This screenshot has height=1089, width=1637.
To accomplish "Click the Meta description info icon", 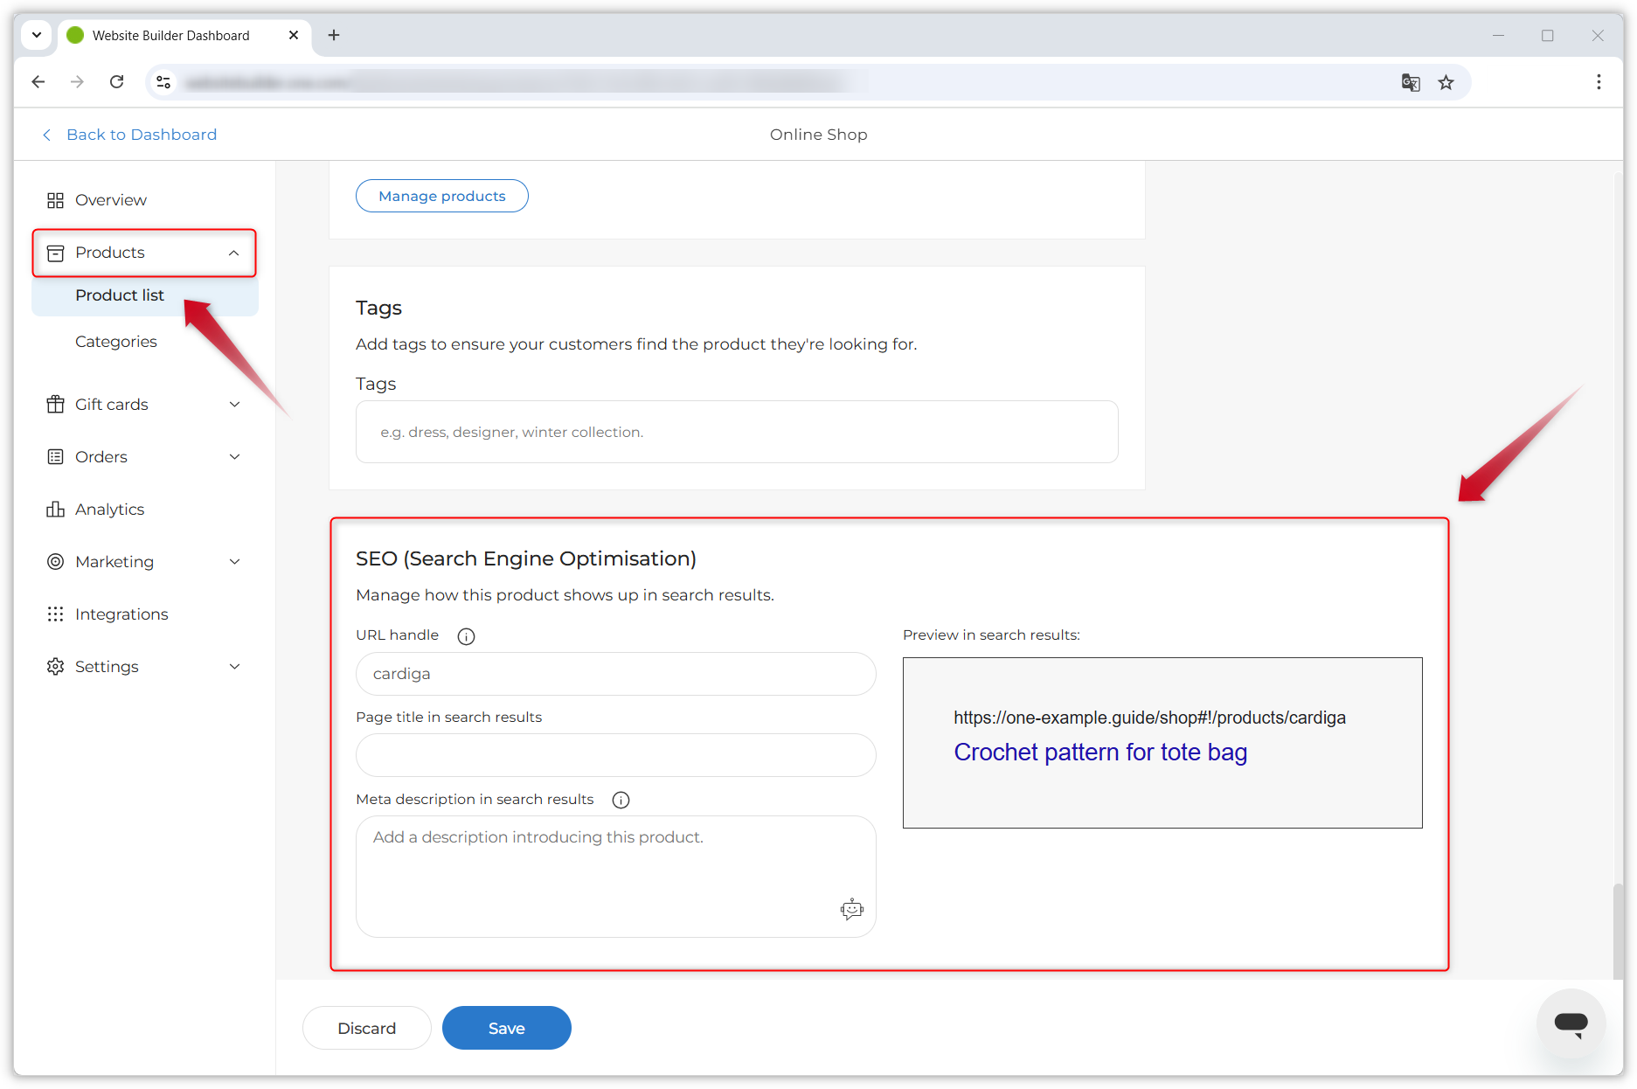I will (x=621, y=800).
